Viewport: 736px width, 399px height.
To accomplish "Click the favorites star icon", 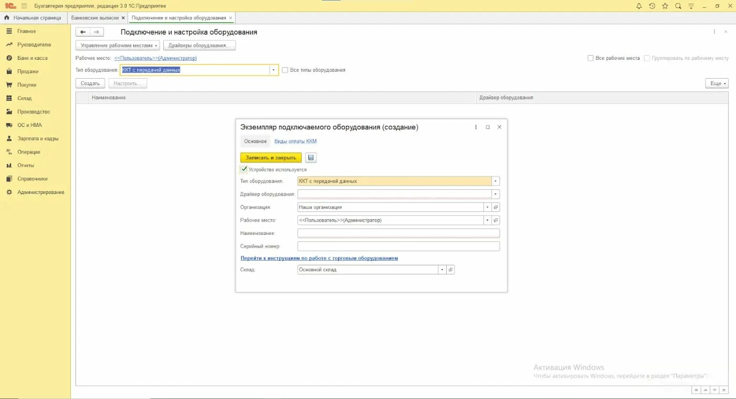I will click(665, 6).
